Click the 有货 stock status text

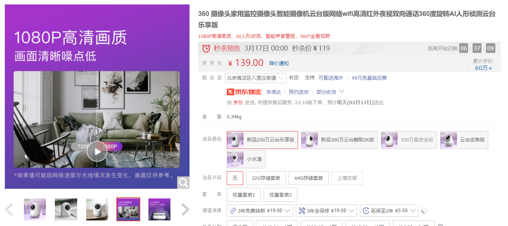pos(294,78)
